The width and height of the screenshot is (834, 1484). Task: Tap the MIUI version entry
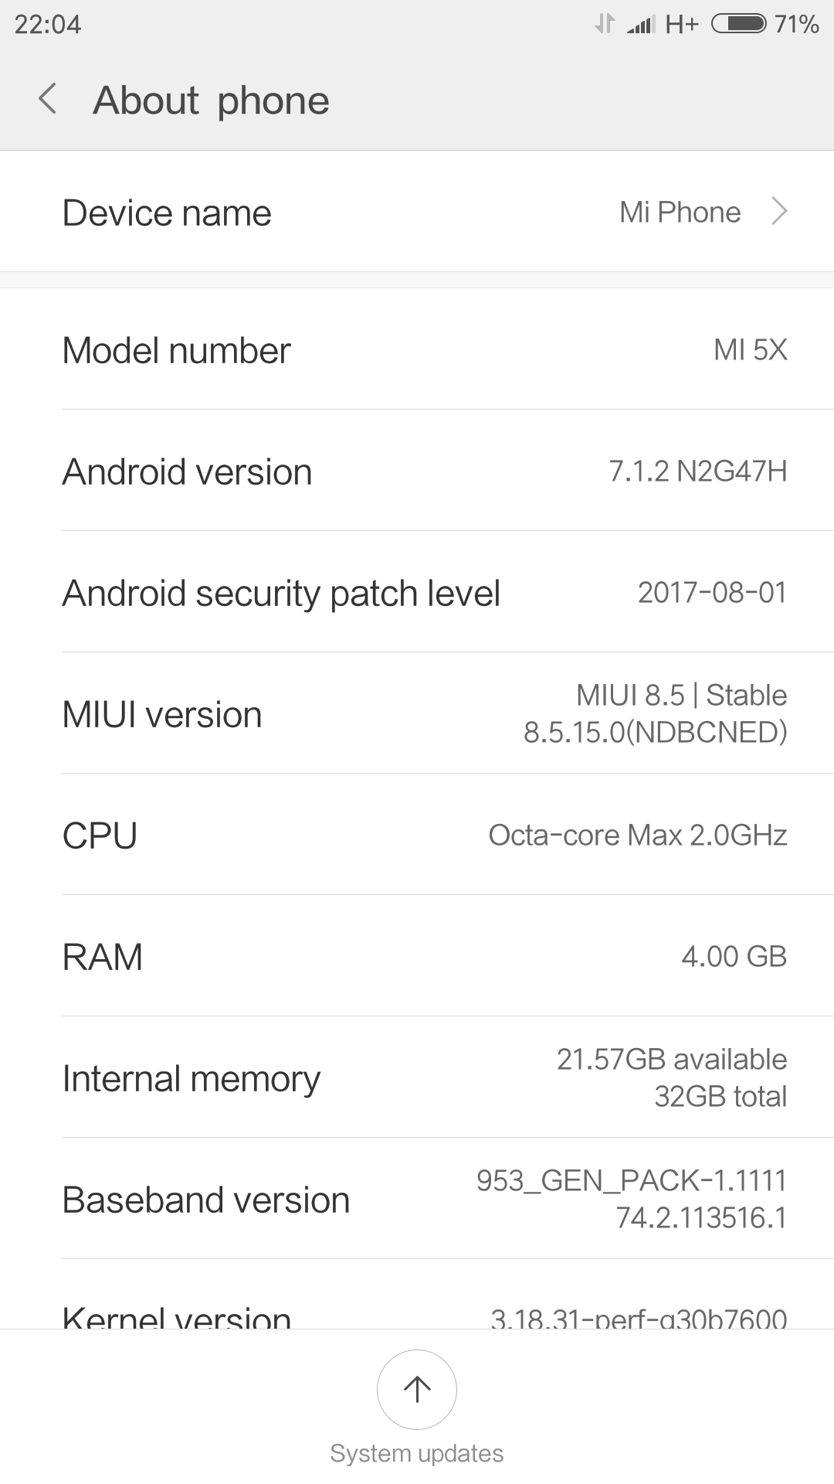pyautogui.click(x=417, y=714)
